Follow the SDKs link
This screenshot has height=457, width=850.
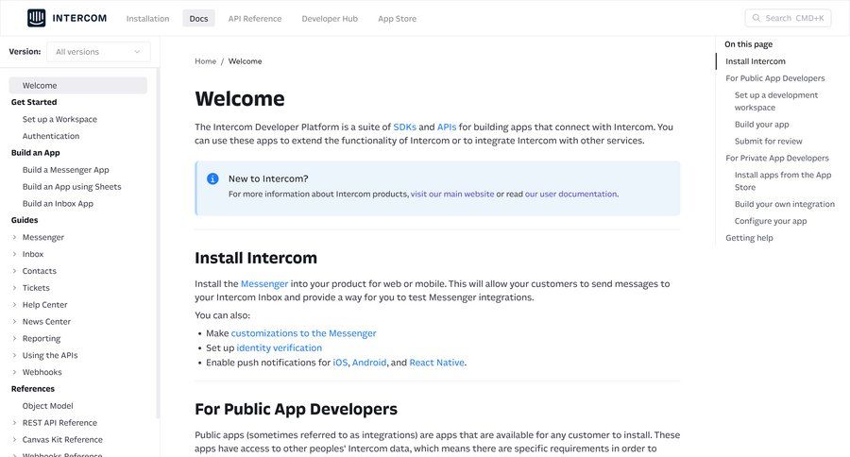coord(404,127)
